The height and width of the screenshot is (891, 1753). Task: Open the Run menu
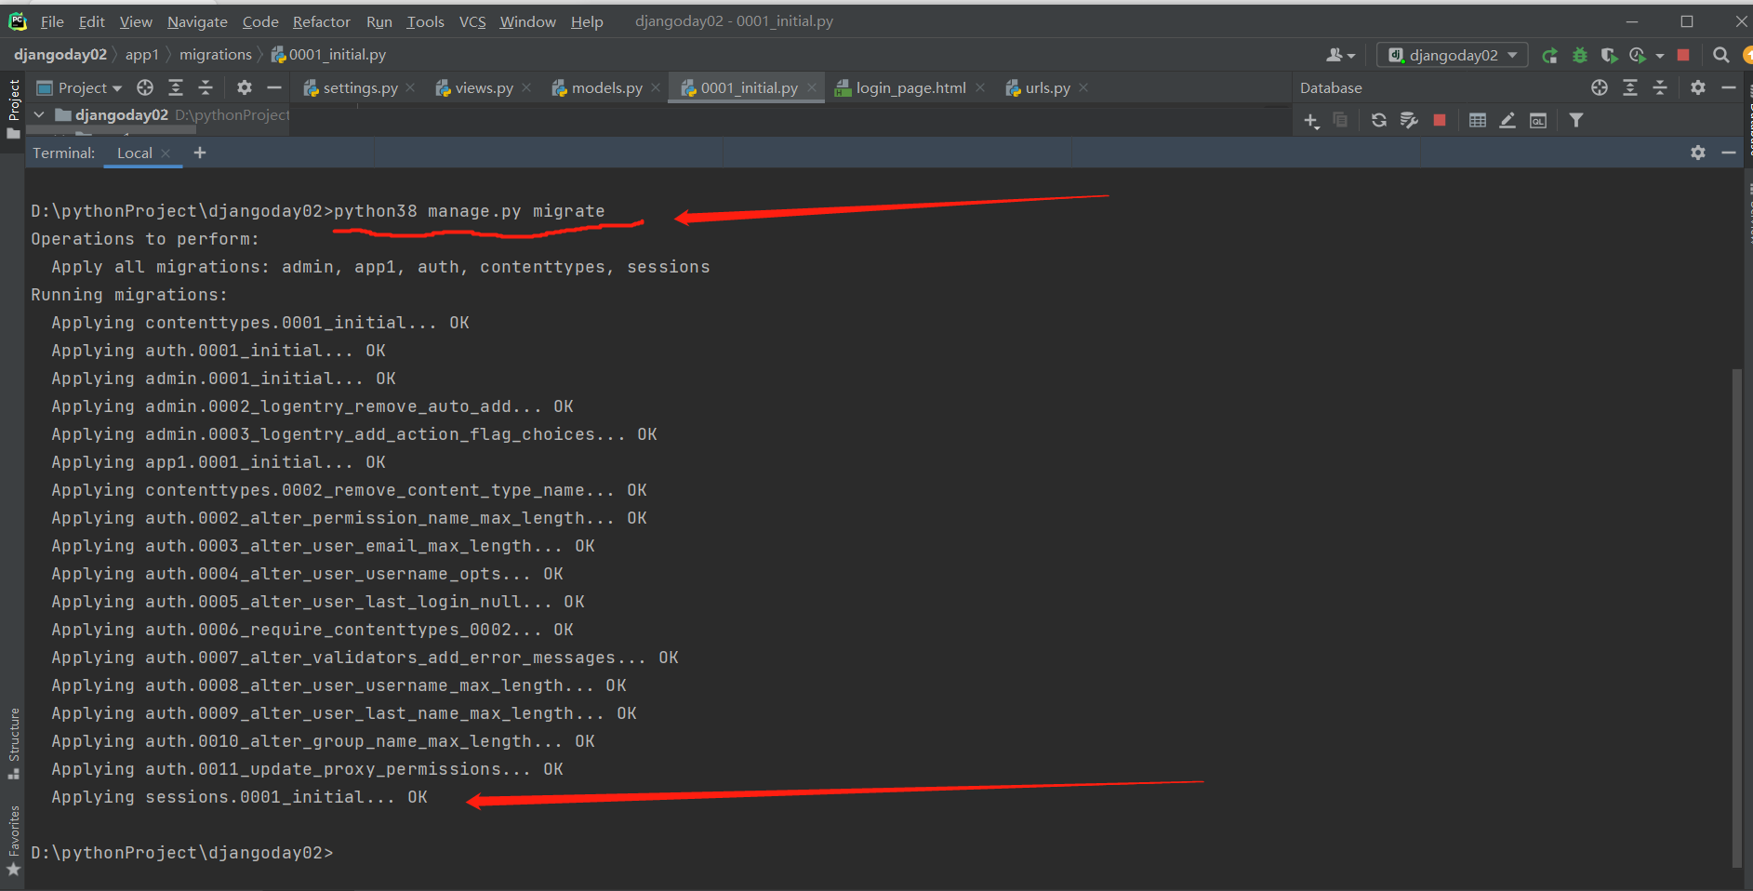tap(379, 21)
